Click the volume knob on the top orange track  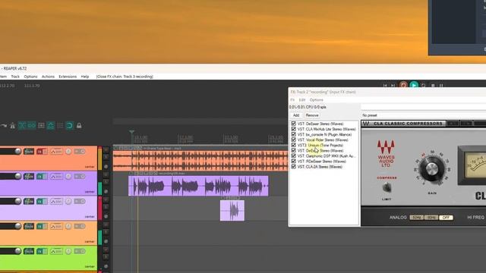[x=17, y=151]
